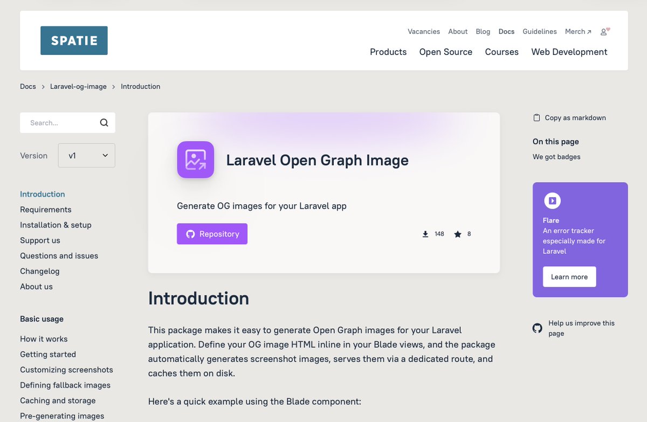Click the Laravel-og-image breadcrumb
The height and width of the screenshot is (422, 647).
click(78, 86)
